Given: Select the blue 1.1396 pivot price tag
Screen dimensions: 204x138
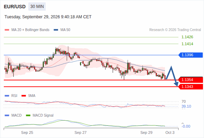Looking at the screenshot, I should click(x=191, y=55).
